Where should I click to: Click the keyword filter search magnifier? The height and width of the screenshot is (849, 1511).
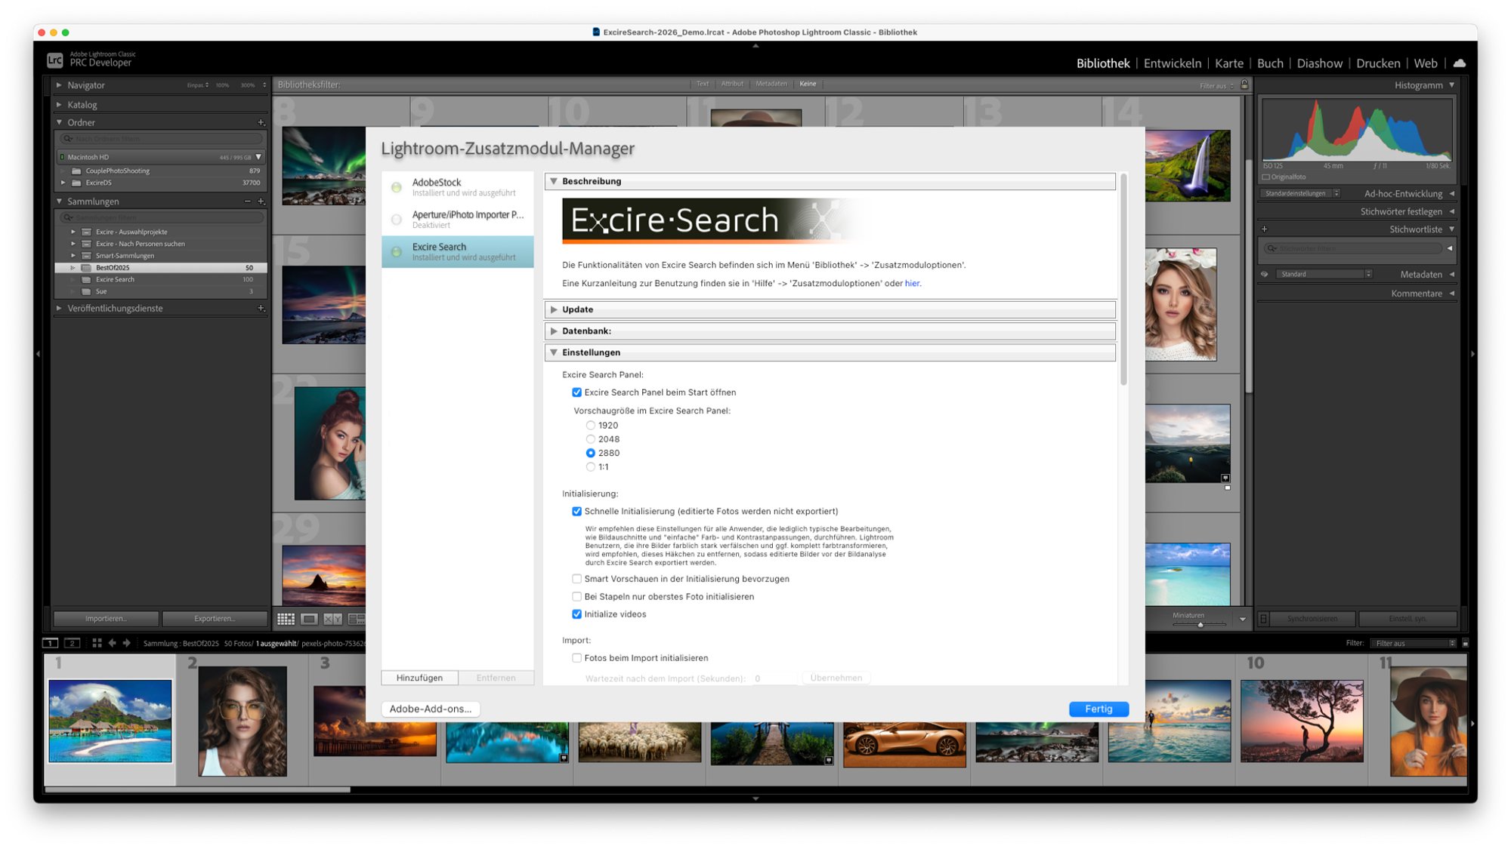click(x=1272, y=248)
